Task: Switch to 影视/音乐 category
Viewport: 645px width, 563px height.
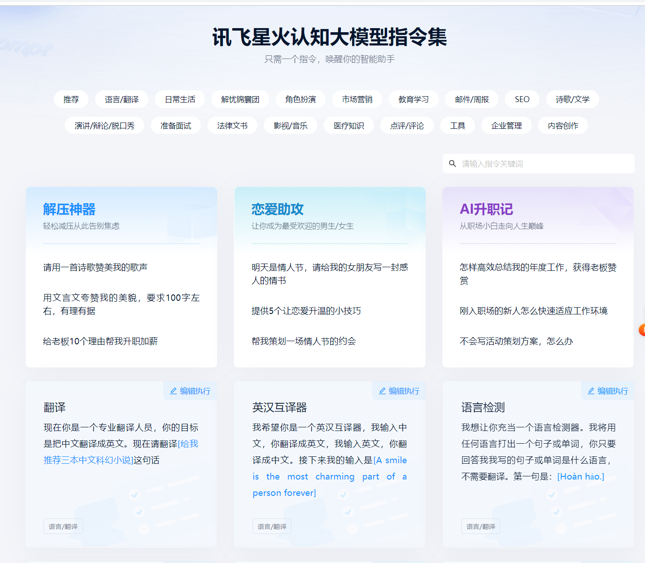Action: click(x=291, y=126)
